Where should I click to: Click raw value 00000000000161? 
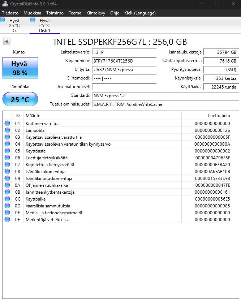[212, 192]
